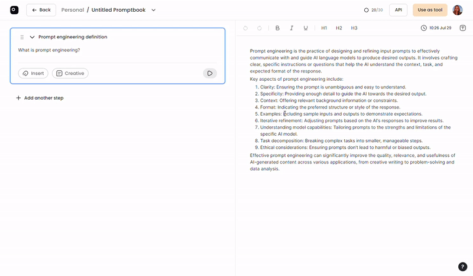Go back using the Back button

41,10
